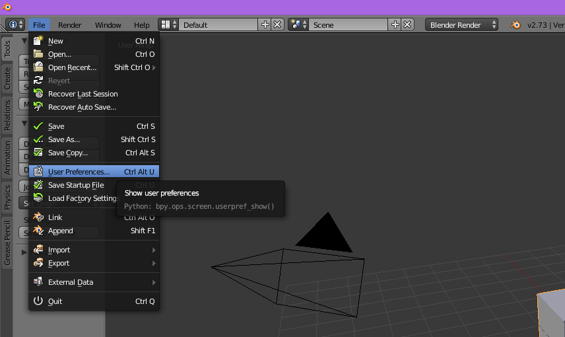
Task: Add a new screen layout with plus
Action: 265,24
